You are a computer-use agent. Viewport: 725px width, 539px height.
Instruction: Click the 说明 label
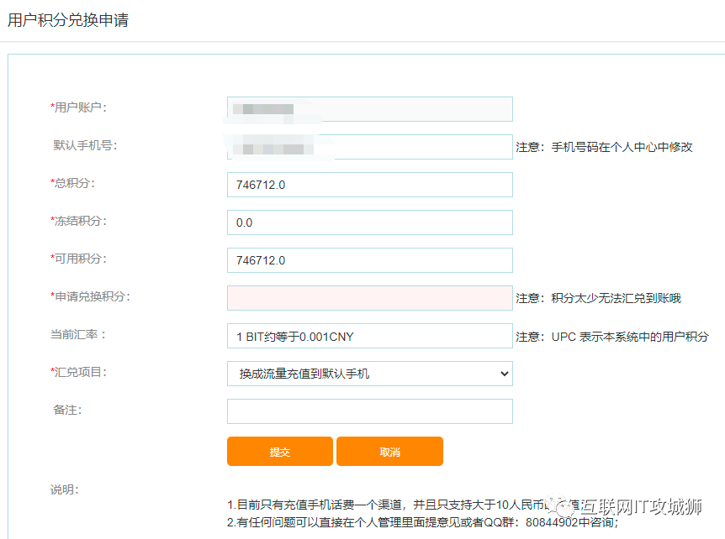pos(65,489)
